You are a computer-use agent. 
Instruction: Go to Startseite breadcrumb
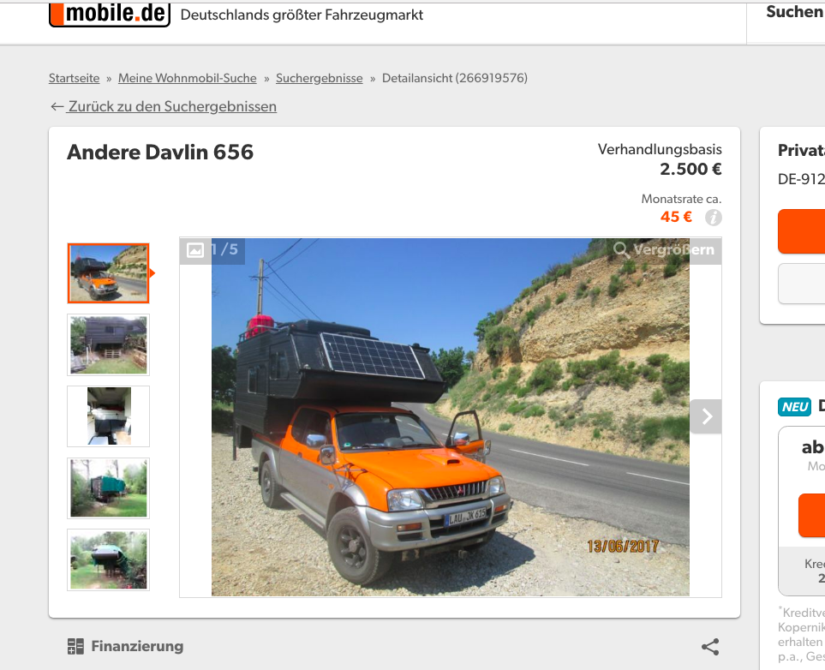pyautogui.click(x=75, y=79)
